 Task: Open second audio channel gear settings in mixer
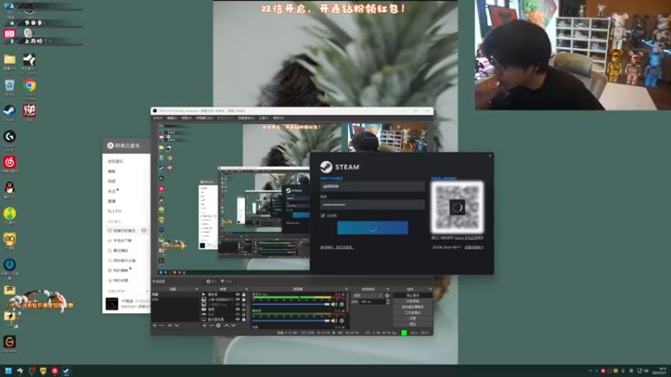pyautogui.click(x=341, y=321)
